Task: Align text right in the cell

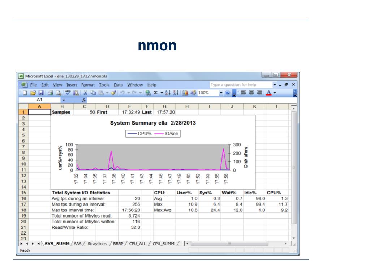Action: 259,93
